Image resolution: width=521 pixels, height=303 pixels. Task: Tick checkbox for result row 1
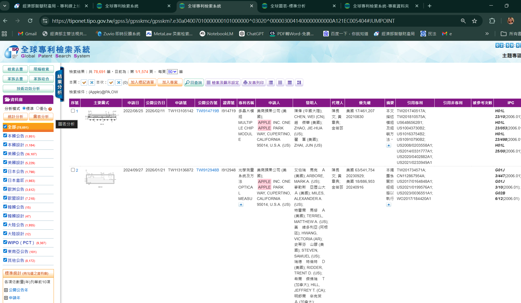coord(73,111)
